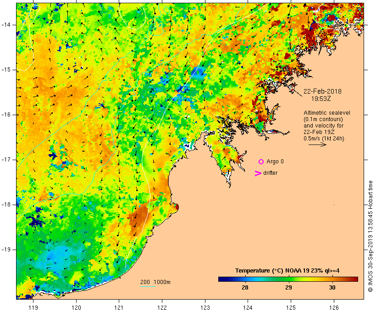Click the '0.5m/s (1kt 24h)' text

point(324,139)
